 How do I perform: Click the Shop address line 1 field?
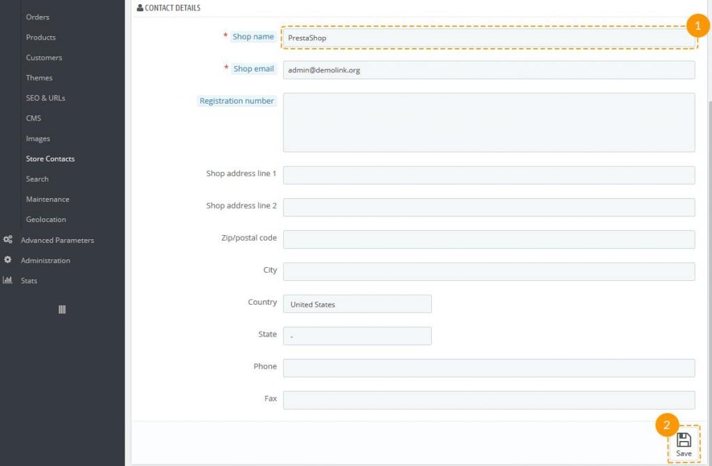click(488, 175)
